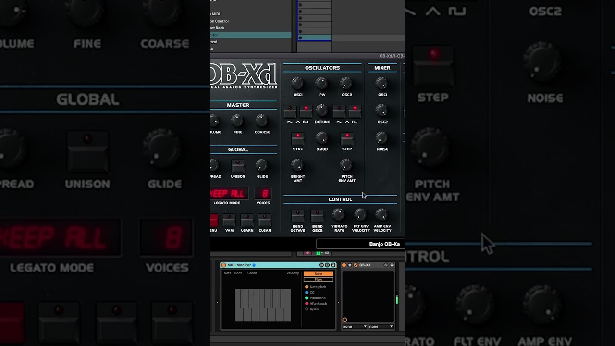The width and height of the screenshot is (615, 346).
Task: Toggle the Pitchbend filter dot
Action: point(307,298)
